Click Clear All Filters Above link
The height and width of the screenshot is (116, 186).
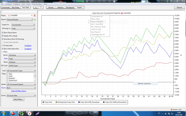pyautogui.click(x=19, y=91)
